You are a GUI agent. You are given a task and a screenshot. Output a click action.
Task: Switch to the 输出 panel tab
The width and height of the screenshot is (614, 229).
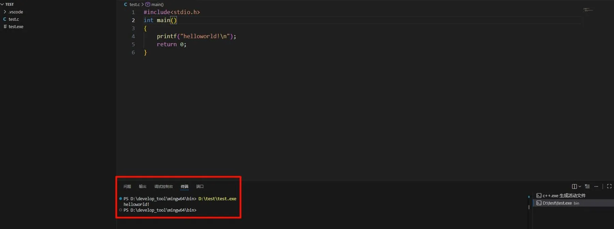[143, 186]
